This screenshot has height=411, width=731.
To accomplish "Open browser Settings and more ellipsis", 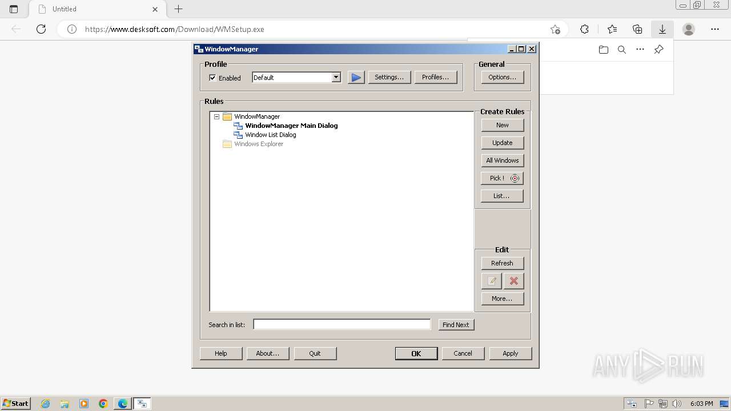I will (x=715, y=29).
